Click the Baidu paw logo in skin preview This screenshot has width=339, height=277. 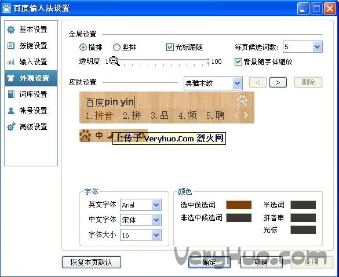(x=242, y=100)
